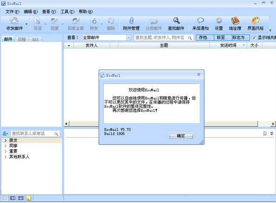Click the contact person icon dropdown
Screen dimensions: 276x203
tap(5, 134)
